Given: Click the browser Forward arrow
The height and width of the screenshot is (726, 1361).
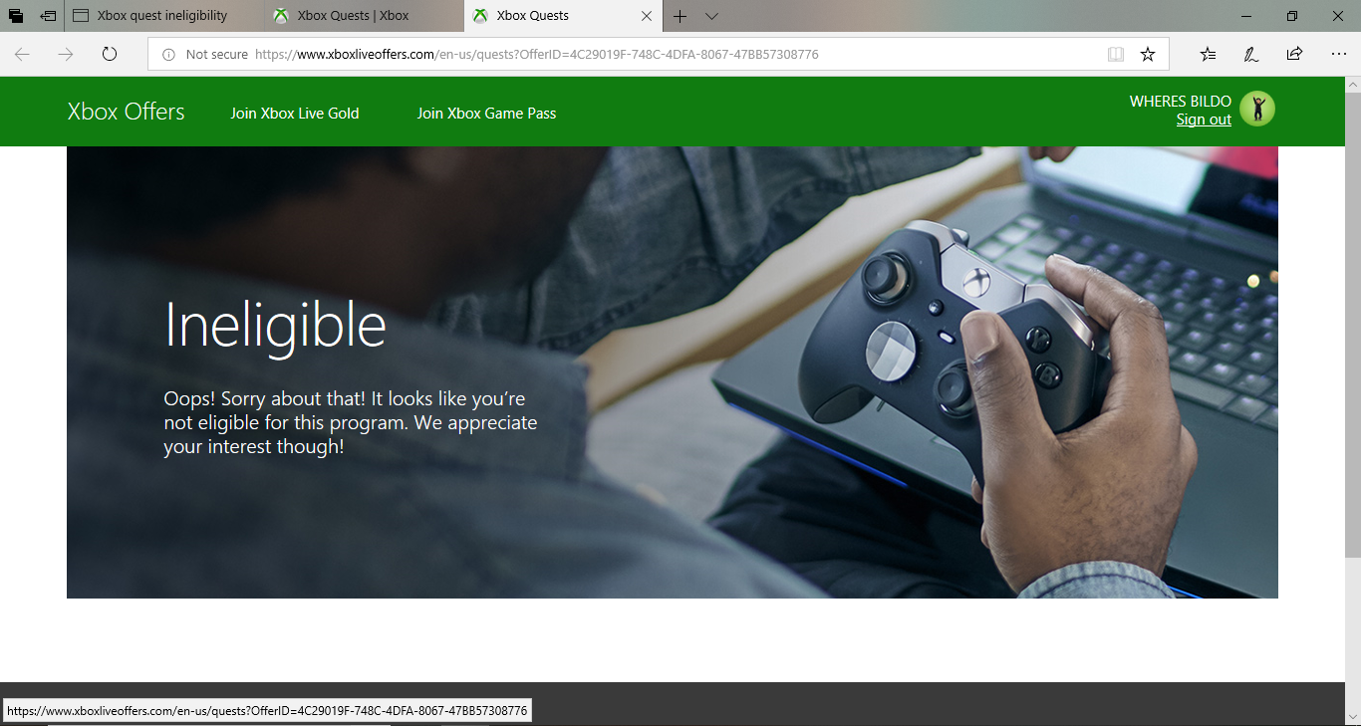Looking at the screenshot, I should [x=66, y=55].
